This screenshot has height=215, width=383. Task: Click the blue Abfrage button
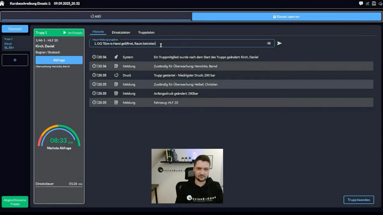pyautogui.click(x=59, y=60)
